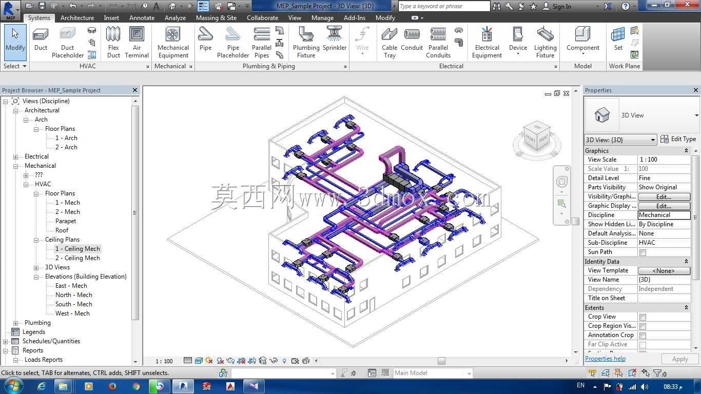
Task: Switch to the Annotate ribbon tab
Action: [x=142, y=17]
